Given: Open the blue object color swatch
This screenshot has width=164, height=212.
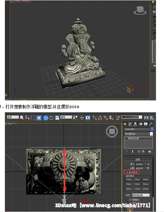Looking at the screenshot, I should [x=152, y=129].
